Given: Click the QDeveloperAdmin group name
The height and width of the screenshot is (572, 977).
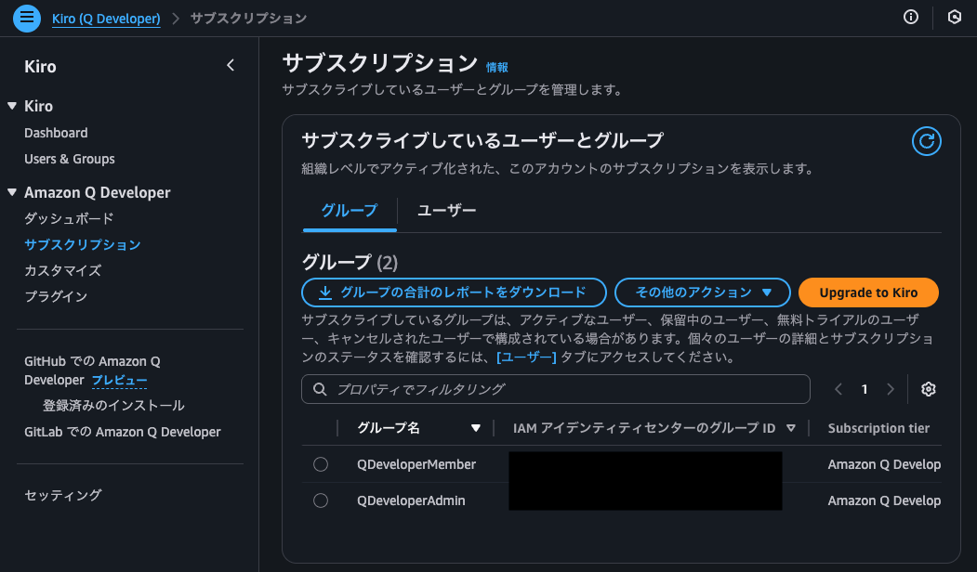Looking at the screenshot, I should (x=411, y=500).
